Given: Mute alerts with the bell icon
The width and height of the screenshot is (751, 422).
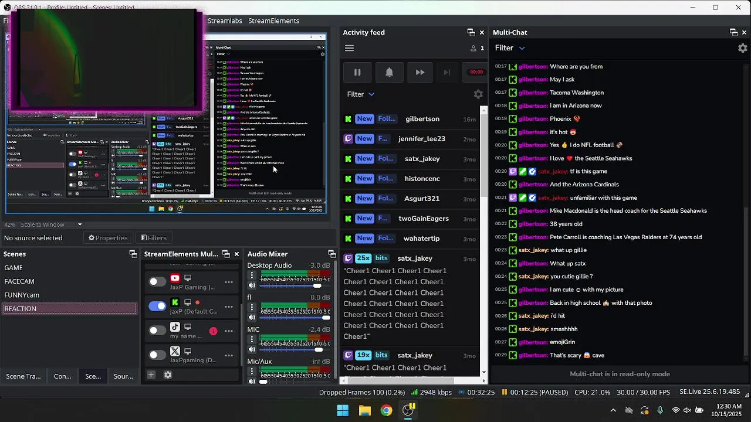Looking at the screenshot, I should click(x=389, y=72).
